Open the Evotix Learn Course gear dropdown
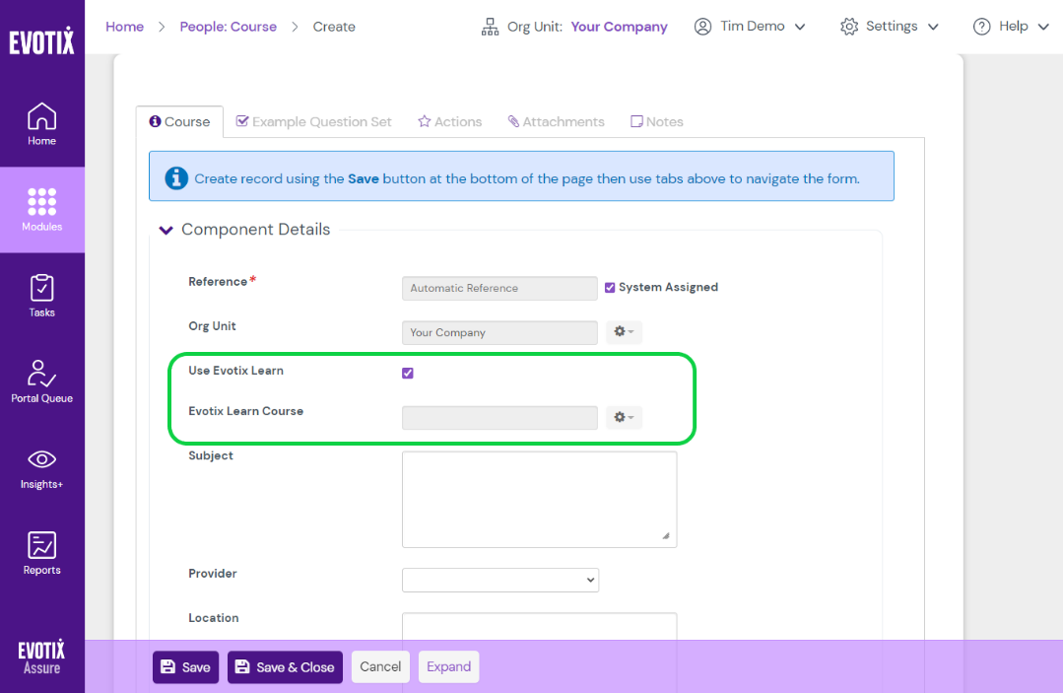1063x693 pixels. click(x=623, y=417)
